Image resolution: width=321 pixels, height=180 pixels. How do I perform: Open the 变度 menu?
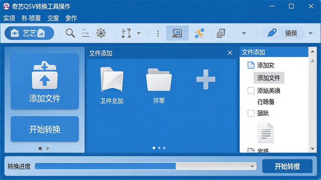pyautogui.click(x=53, y=18)
